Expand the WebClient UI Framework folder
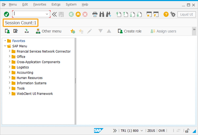The width and height of the screenshot is (198, 135). coord(10,93)
